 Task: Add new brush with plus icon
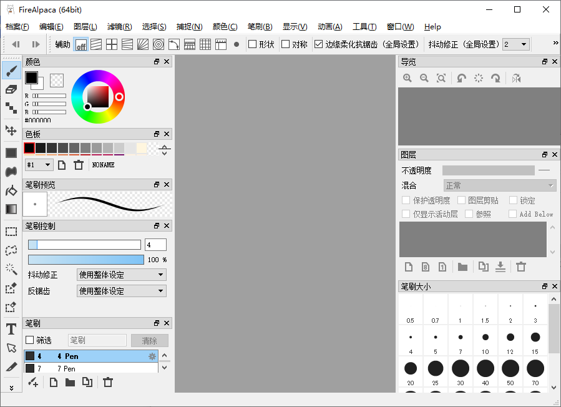[x=33, y=382]
